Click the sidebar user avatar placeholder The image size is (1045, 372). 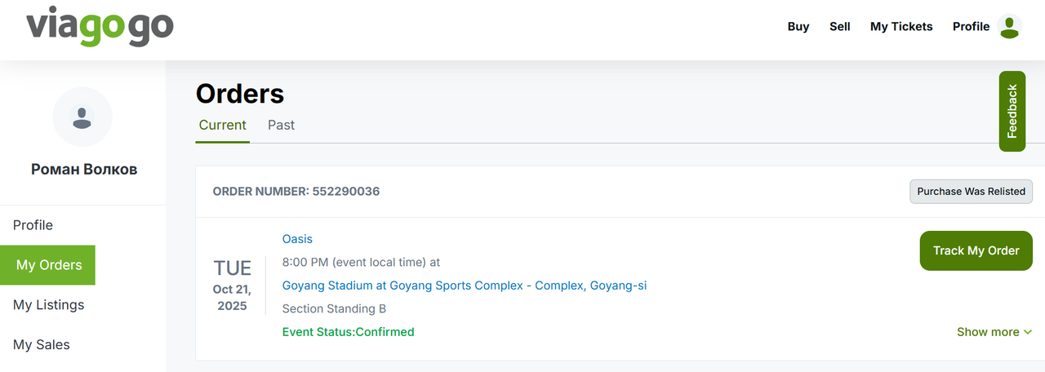coord(82,117)
